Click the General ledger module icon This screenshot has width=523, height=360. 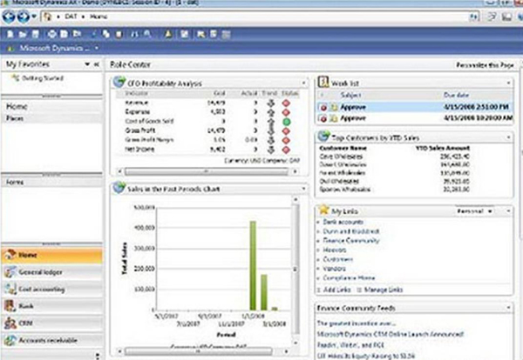(10, 272)
